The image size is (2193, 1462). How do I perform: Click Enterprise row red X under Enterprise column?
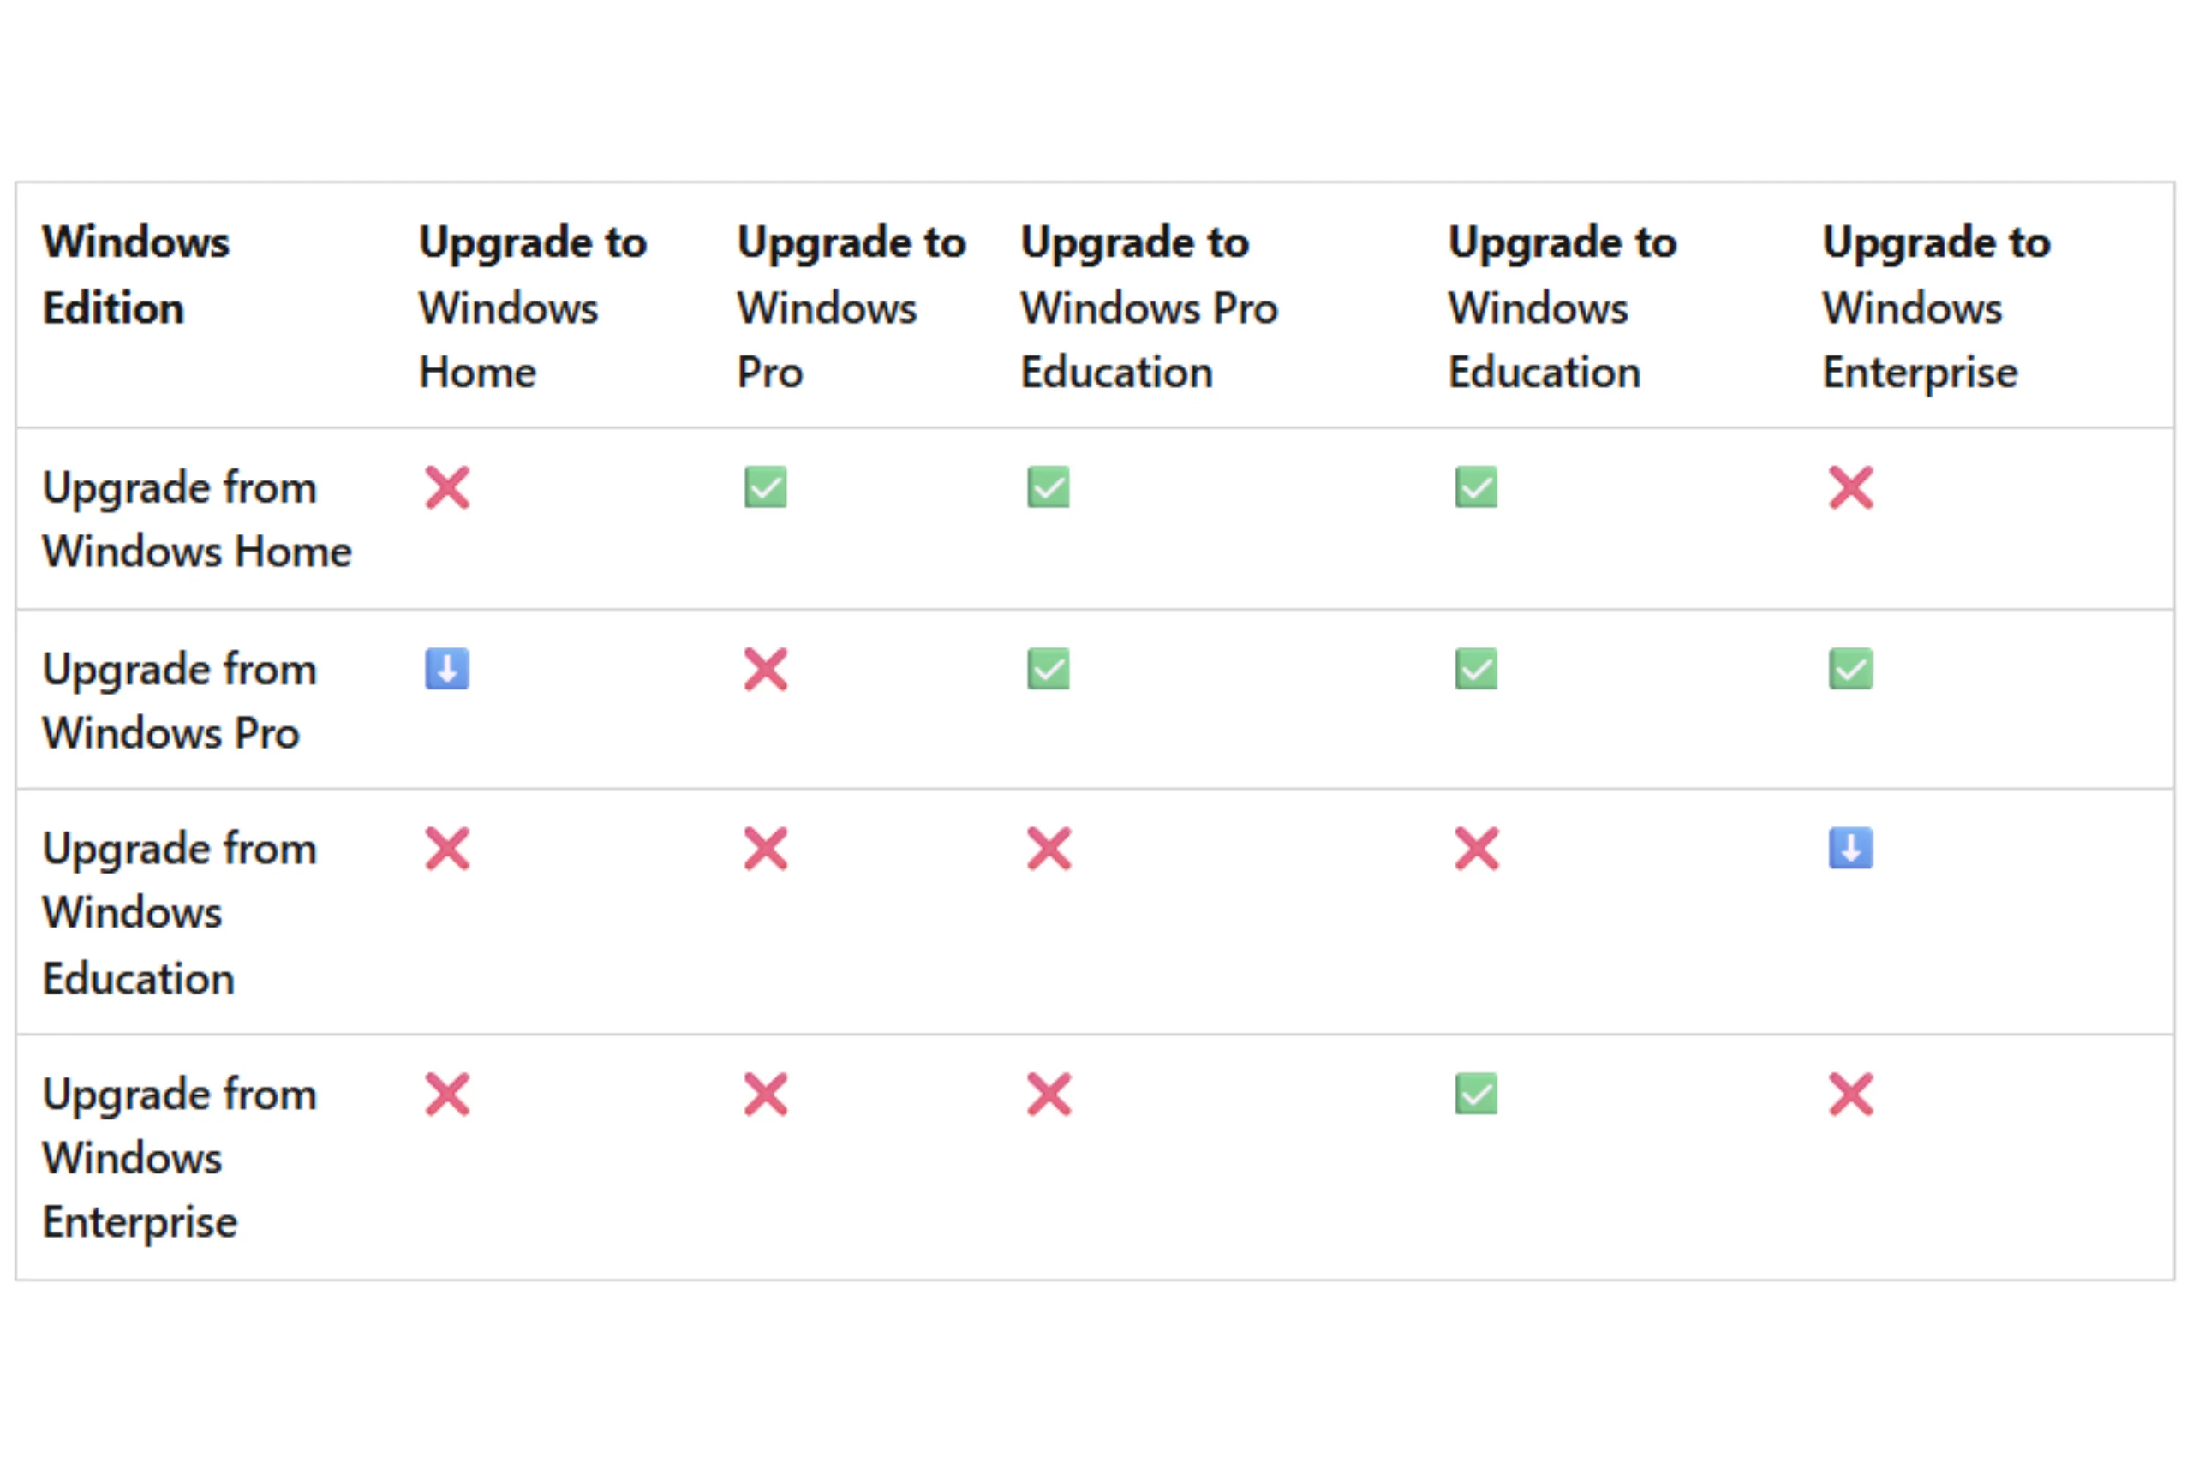click(1849, 1095)
